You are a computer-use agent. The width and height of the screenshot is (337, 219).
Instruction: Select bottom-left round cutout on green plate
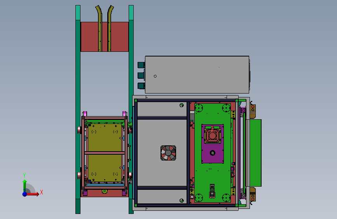pos(199,198)
